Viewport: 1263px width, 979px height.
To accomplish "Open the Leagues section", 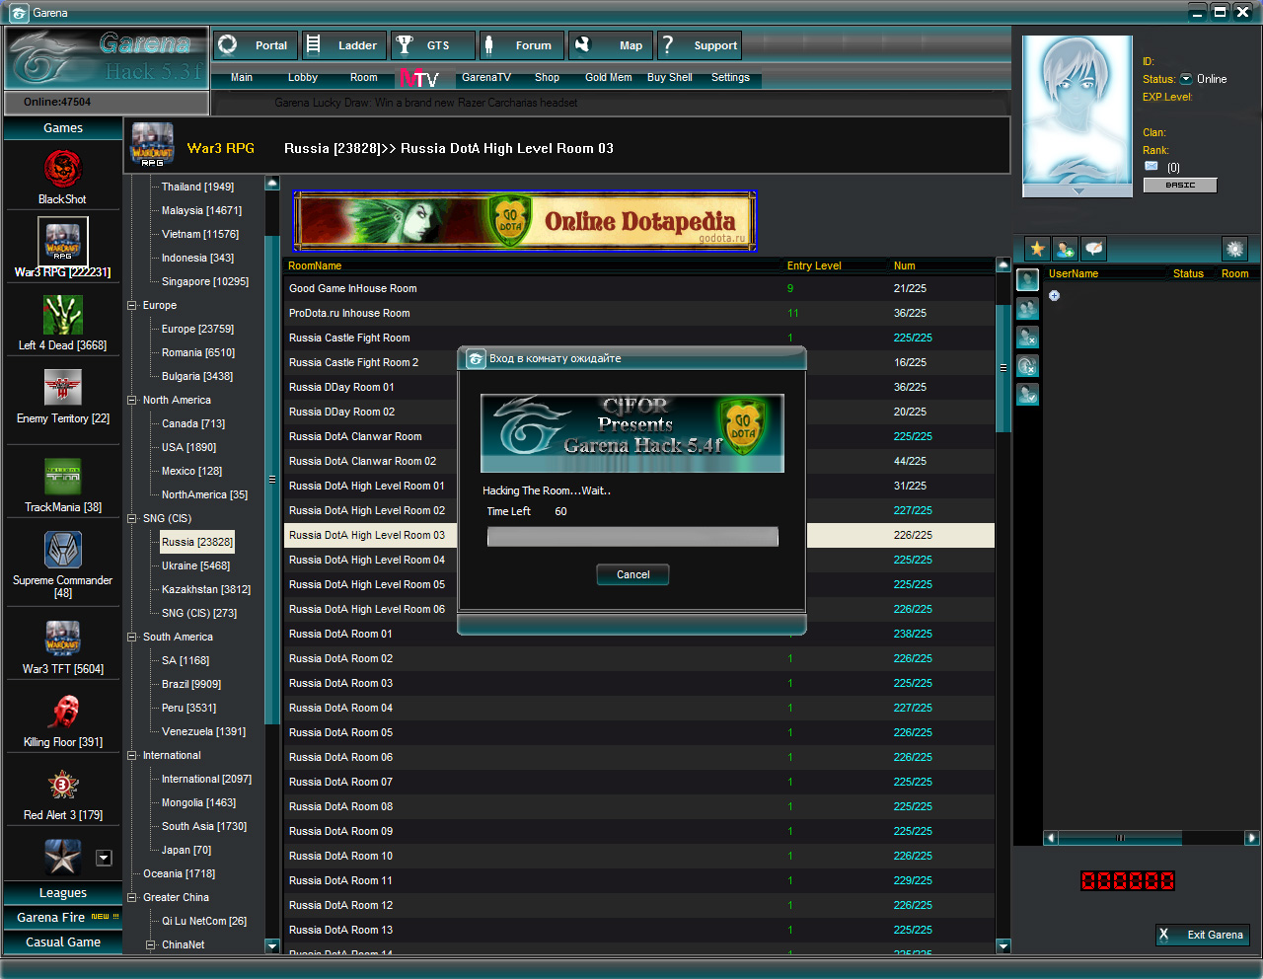I will click(62, 893).
